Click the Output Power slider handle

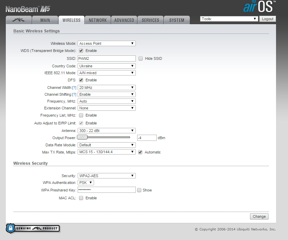pos(82,137)
